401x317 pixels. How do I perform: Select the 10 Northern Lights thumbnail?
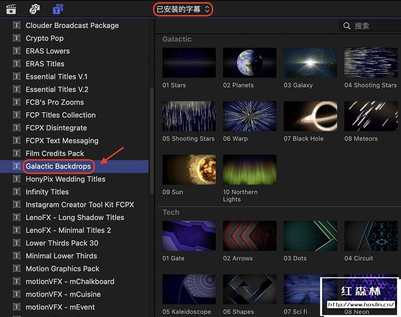coord(250,169)
